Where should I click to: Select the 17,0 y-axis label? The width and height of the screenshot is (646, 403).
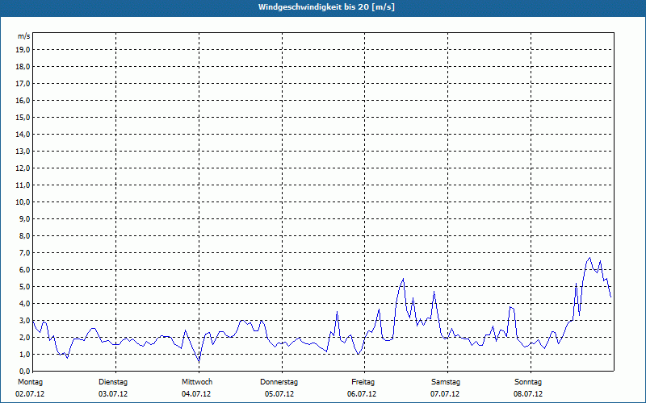point(23,84)
